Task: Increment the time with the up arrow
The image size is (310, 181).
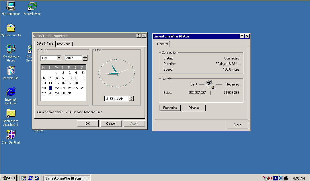Action: (131, 97)
